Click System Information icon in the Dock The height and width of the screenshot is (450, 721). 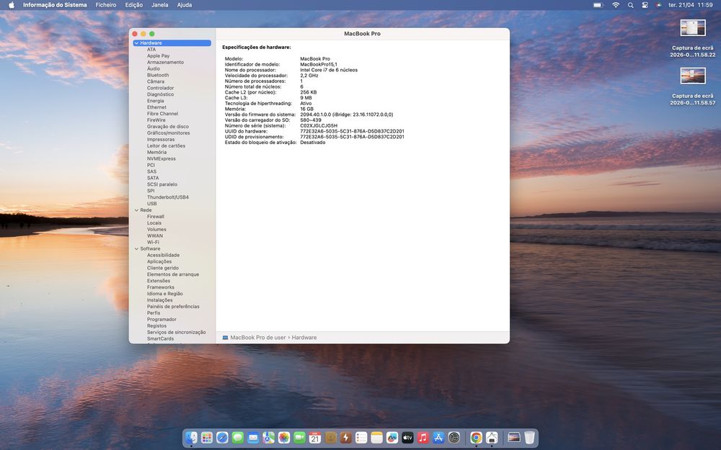492,438
